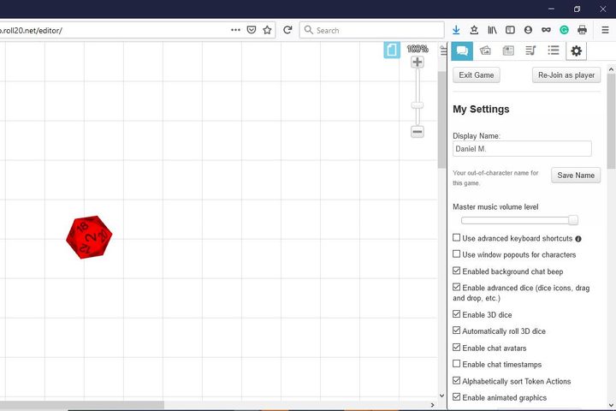616x411 pixels.
Task: Click the Save Name button
Action: tap(576, 176)
